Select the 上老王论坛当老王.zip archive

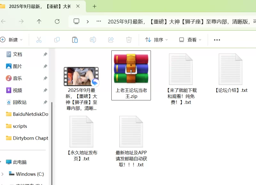[x=131, y=75]
